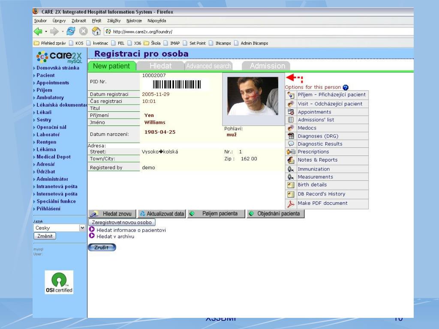Open the Nápověda menu
The image size is (439, 329).
coord(157,21)
